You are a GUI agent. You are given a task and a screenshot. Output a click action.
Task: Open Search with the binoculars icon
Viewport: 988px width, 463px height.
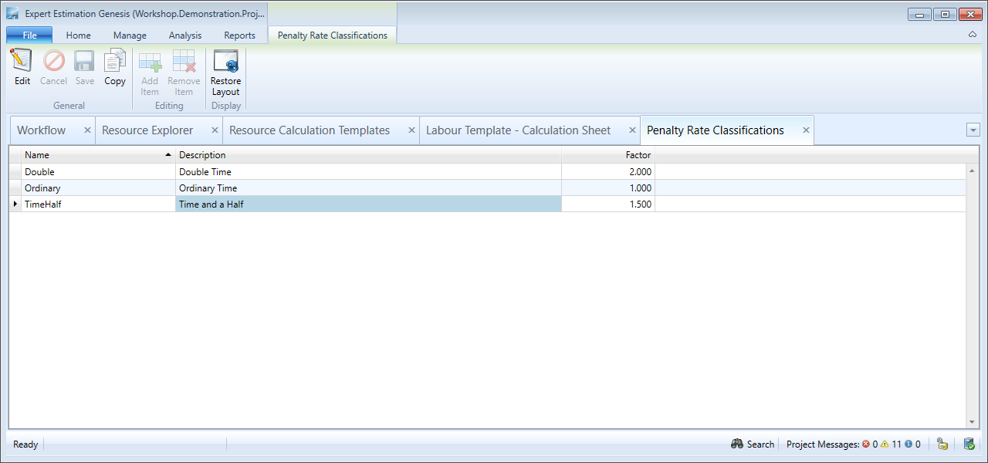pos(737,444)
